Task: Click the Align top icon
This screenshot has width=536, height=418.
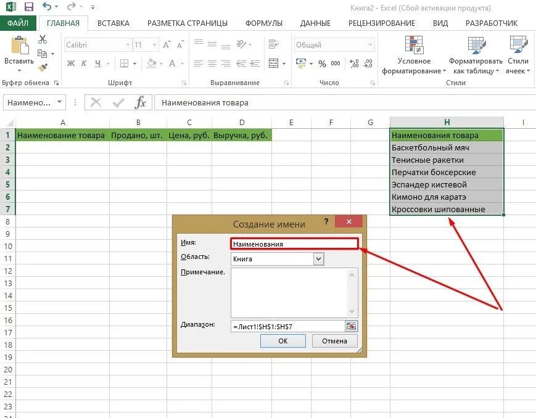Action: [199, 43]
